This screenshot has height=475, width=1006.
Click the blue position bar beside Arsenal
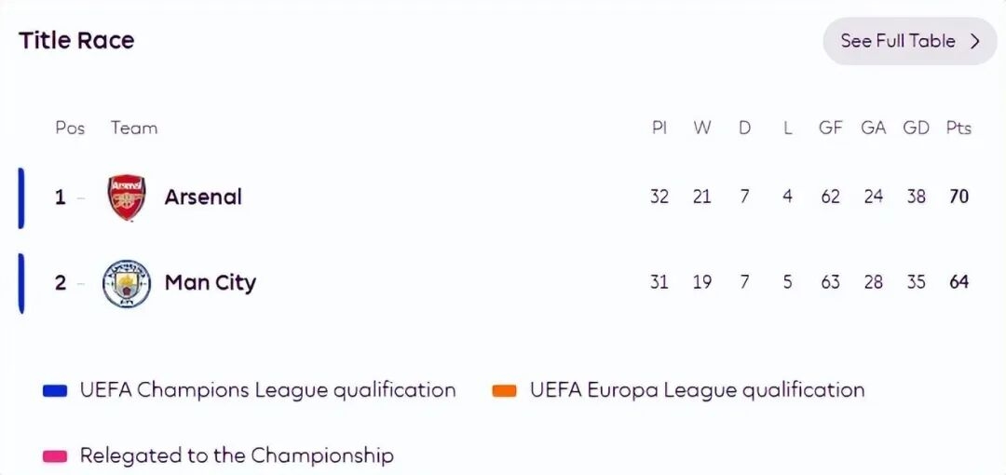click(20, 197)
